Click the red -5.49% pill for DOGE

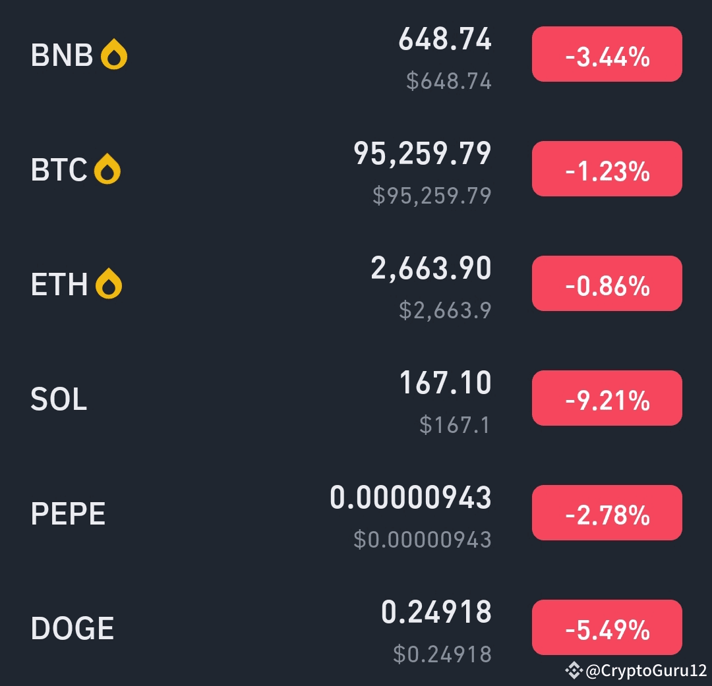pyautogui.click(x=607, y=627)
